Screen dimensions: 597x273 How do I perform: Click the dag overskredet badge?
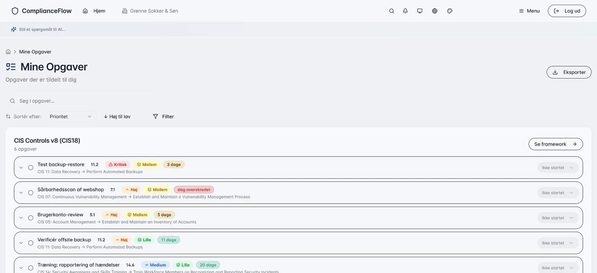pyautogui.click(x=194, y=190)
